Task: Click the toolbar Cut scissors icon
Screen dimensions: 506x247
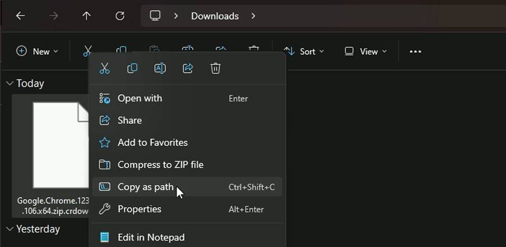Action: pos(87,51)
